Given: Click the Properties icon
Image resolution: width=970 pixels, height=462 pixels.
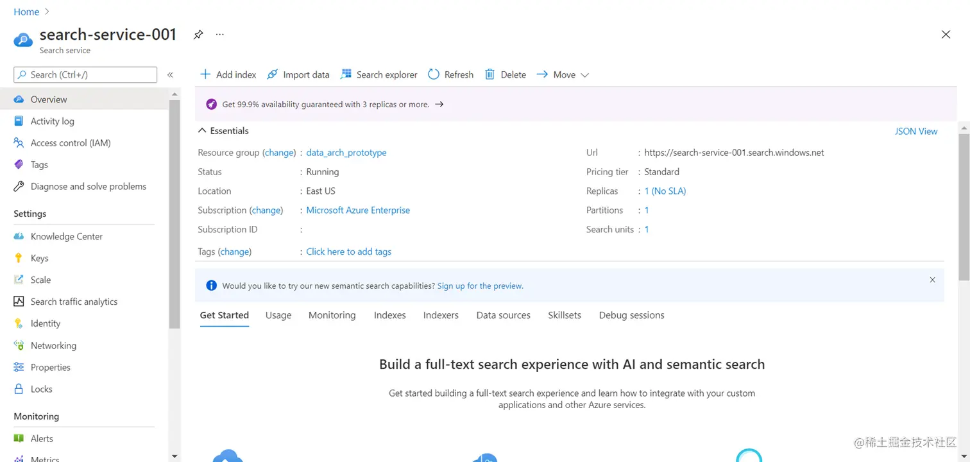Looking at the screenshot, I should (19, 367).
